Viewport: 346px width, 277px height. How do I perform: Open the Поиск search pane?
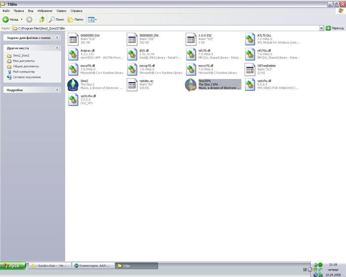tap(56, 19)
